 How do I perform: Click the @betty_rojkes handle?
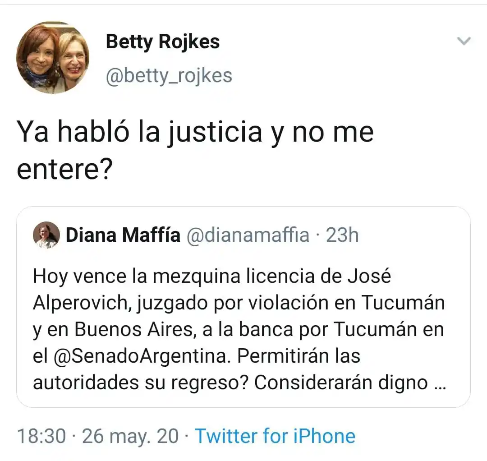tap(169, 76)
